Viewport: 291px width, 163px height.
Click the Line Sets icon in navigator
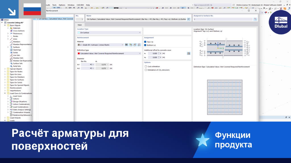pyautogui.click(x=11, y=55)
